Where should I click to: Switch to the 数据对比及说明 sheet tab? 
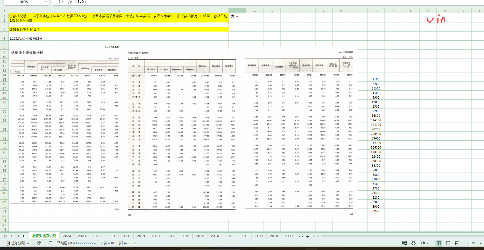[44, 236]
